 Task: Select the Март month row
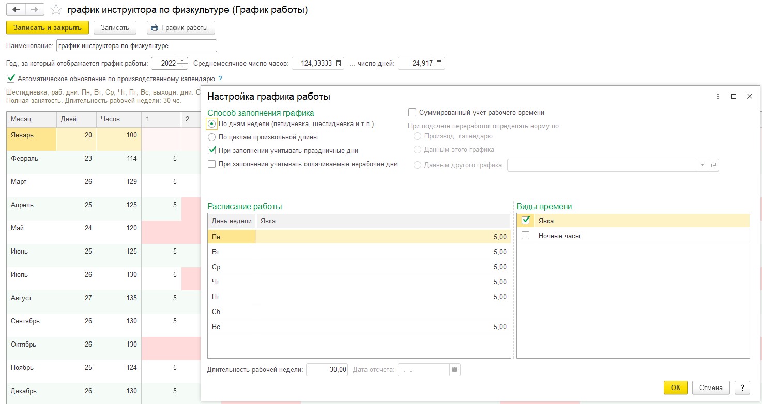coord(103,185)
